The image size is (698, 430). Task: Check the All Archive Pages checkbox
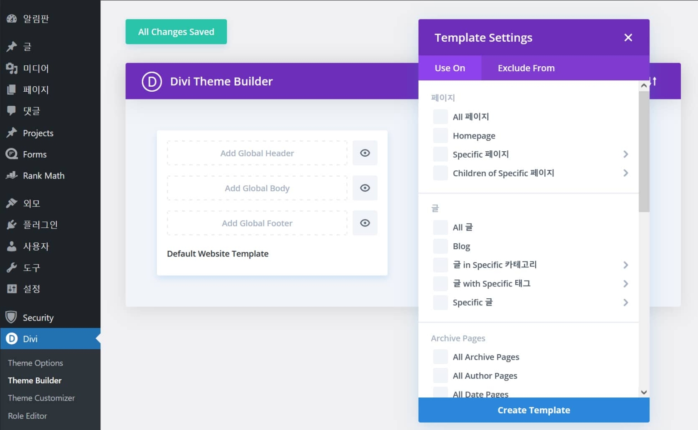tap(440, 357)
